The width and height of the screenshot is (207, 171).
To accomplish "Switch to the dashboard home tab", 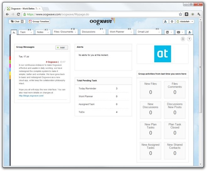I will [14, 32].
